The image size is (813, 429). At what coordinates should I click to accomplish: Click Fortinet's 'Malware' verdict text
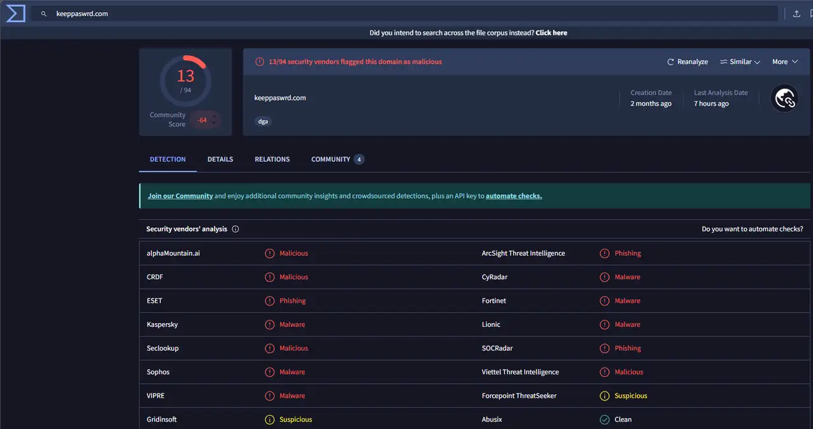(x=628, y=301)
